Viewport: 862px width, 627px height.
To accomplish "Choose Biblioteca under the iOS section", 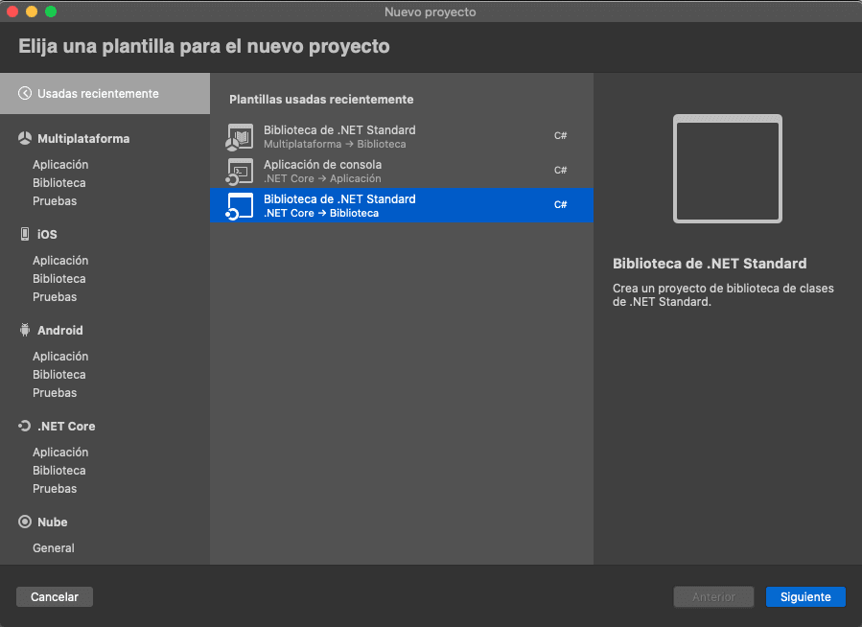I will 59,279.
